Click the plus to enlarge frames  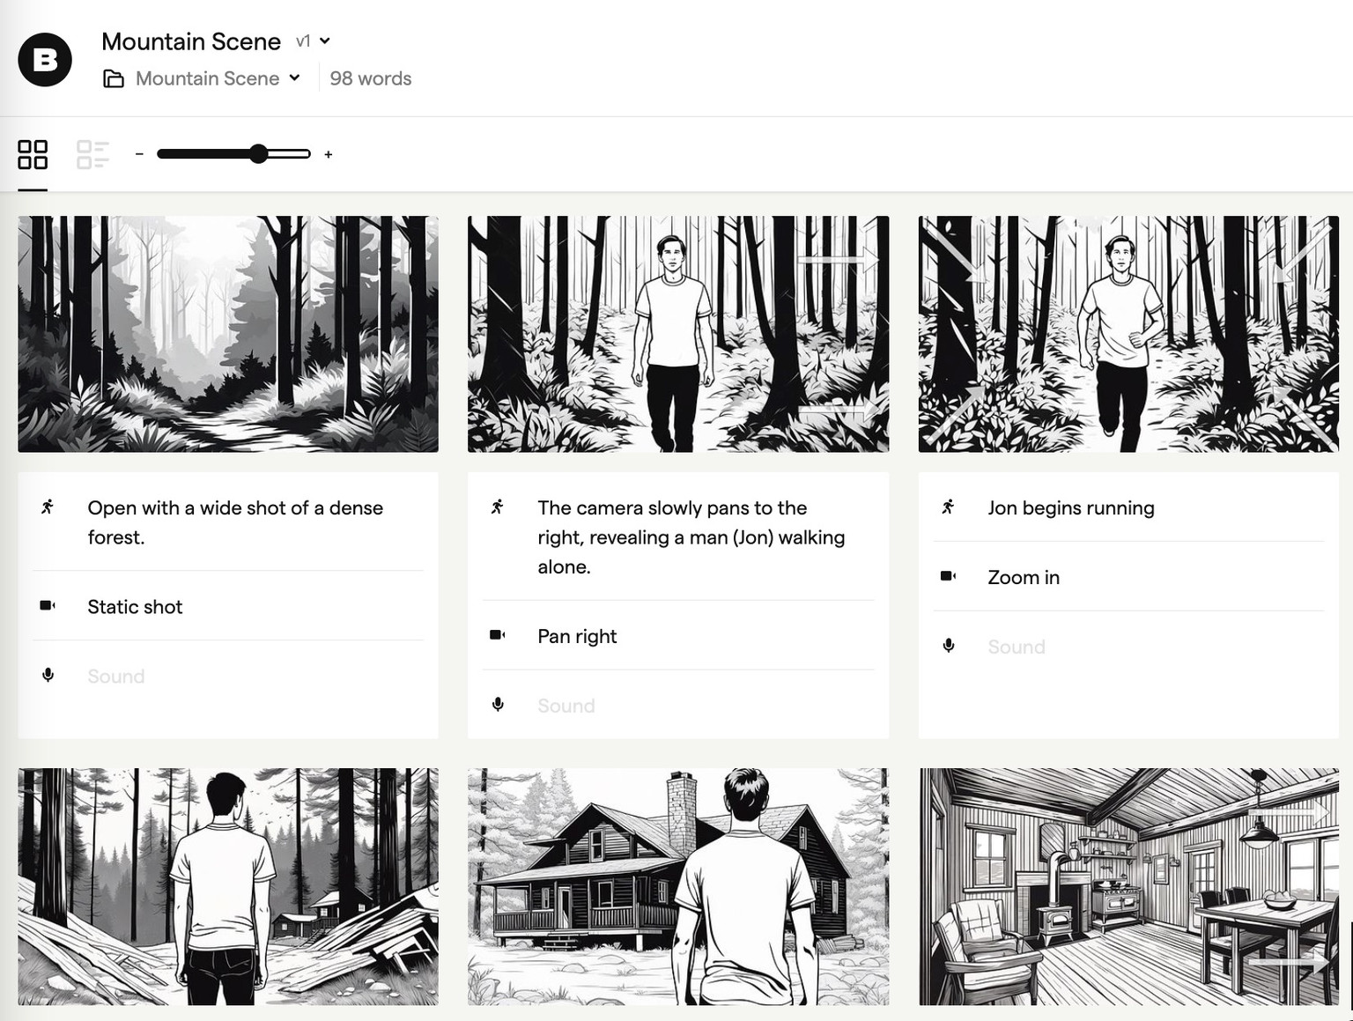329,154
